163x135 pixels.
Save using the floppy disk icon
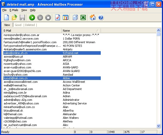22,17
